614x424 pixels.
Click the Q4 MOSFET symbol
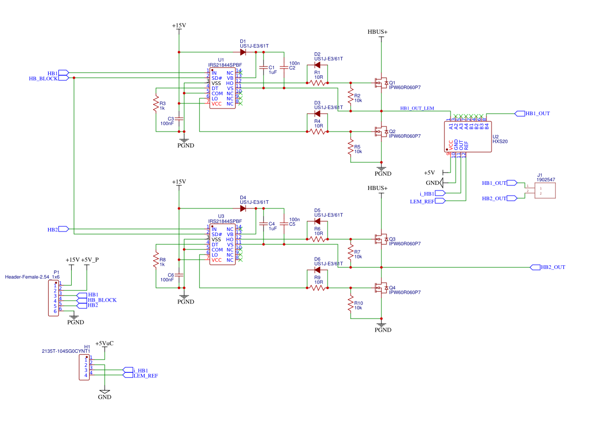click(381, 288)
